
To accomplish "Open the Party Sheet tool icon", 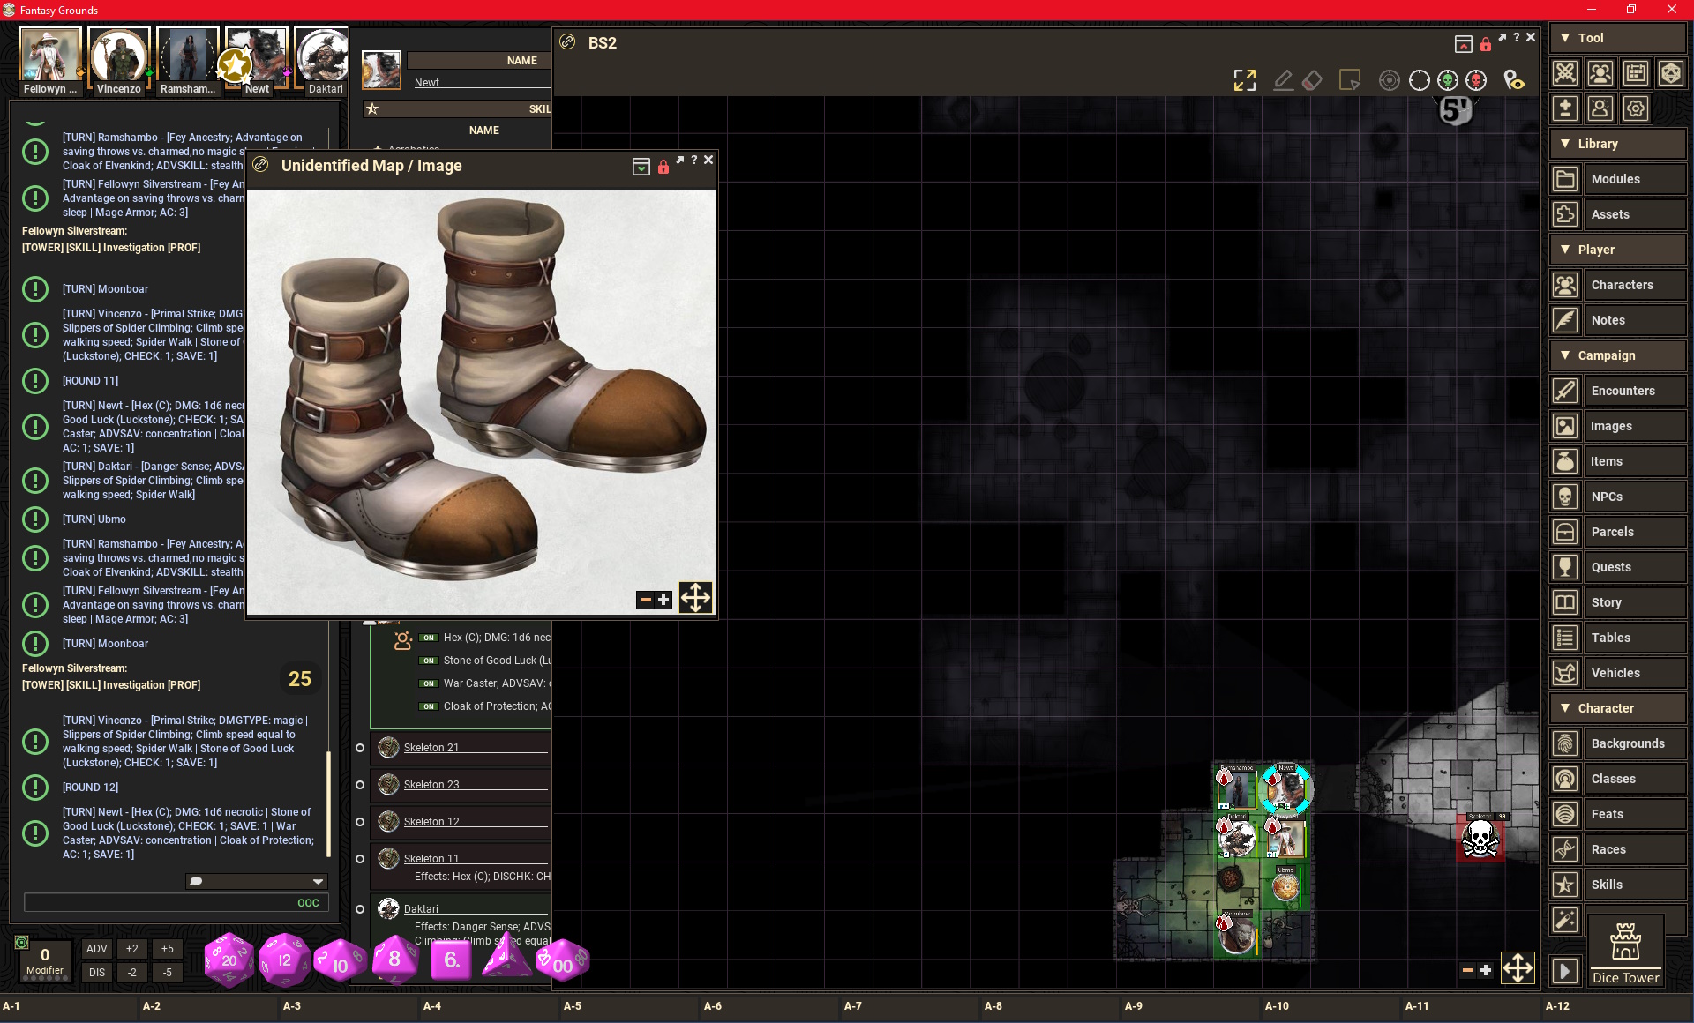I will point(1600,73).
